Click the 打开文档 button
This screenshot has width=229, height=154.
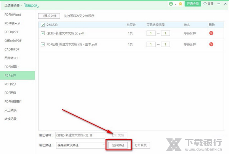(118, 135)
